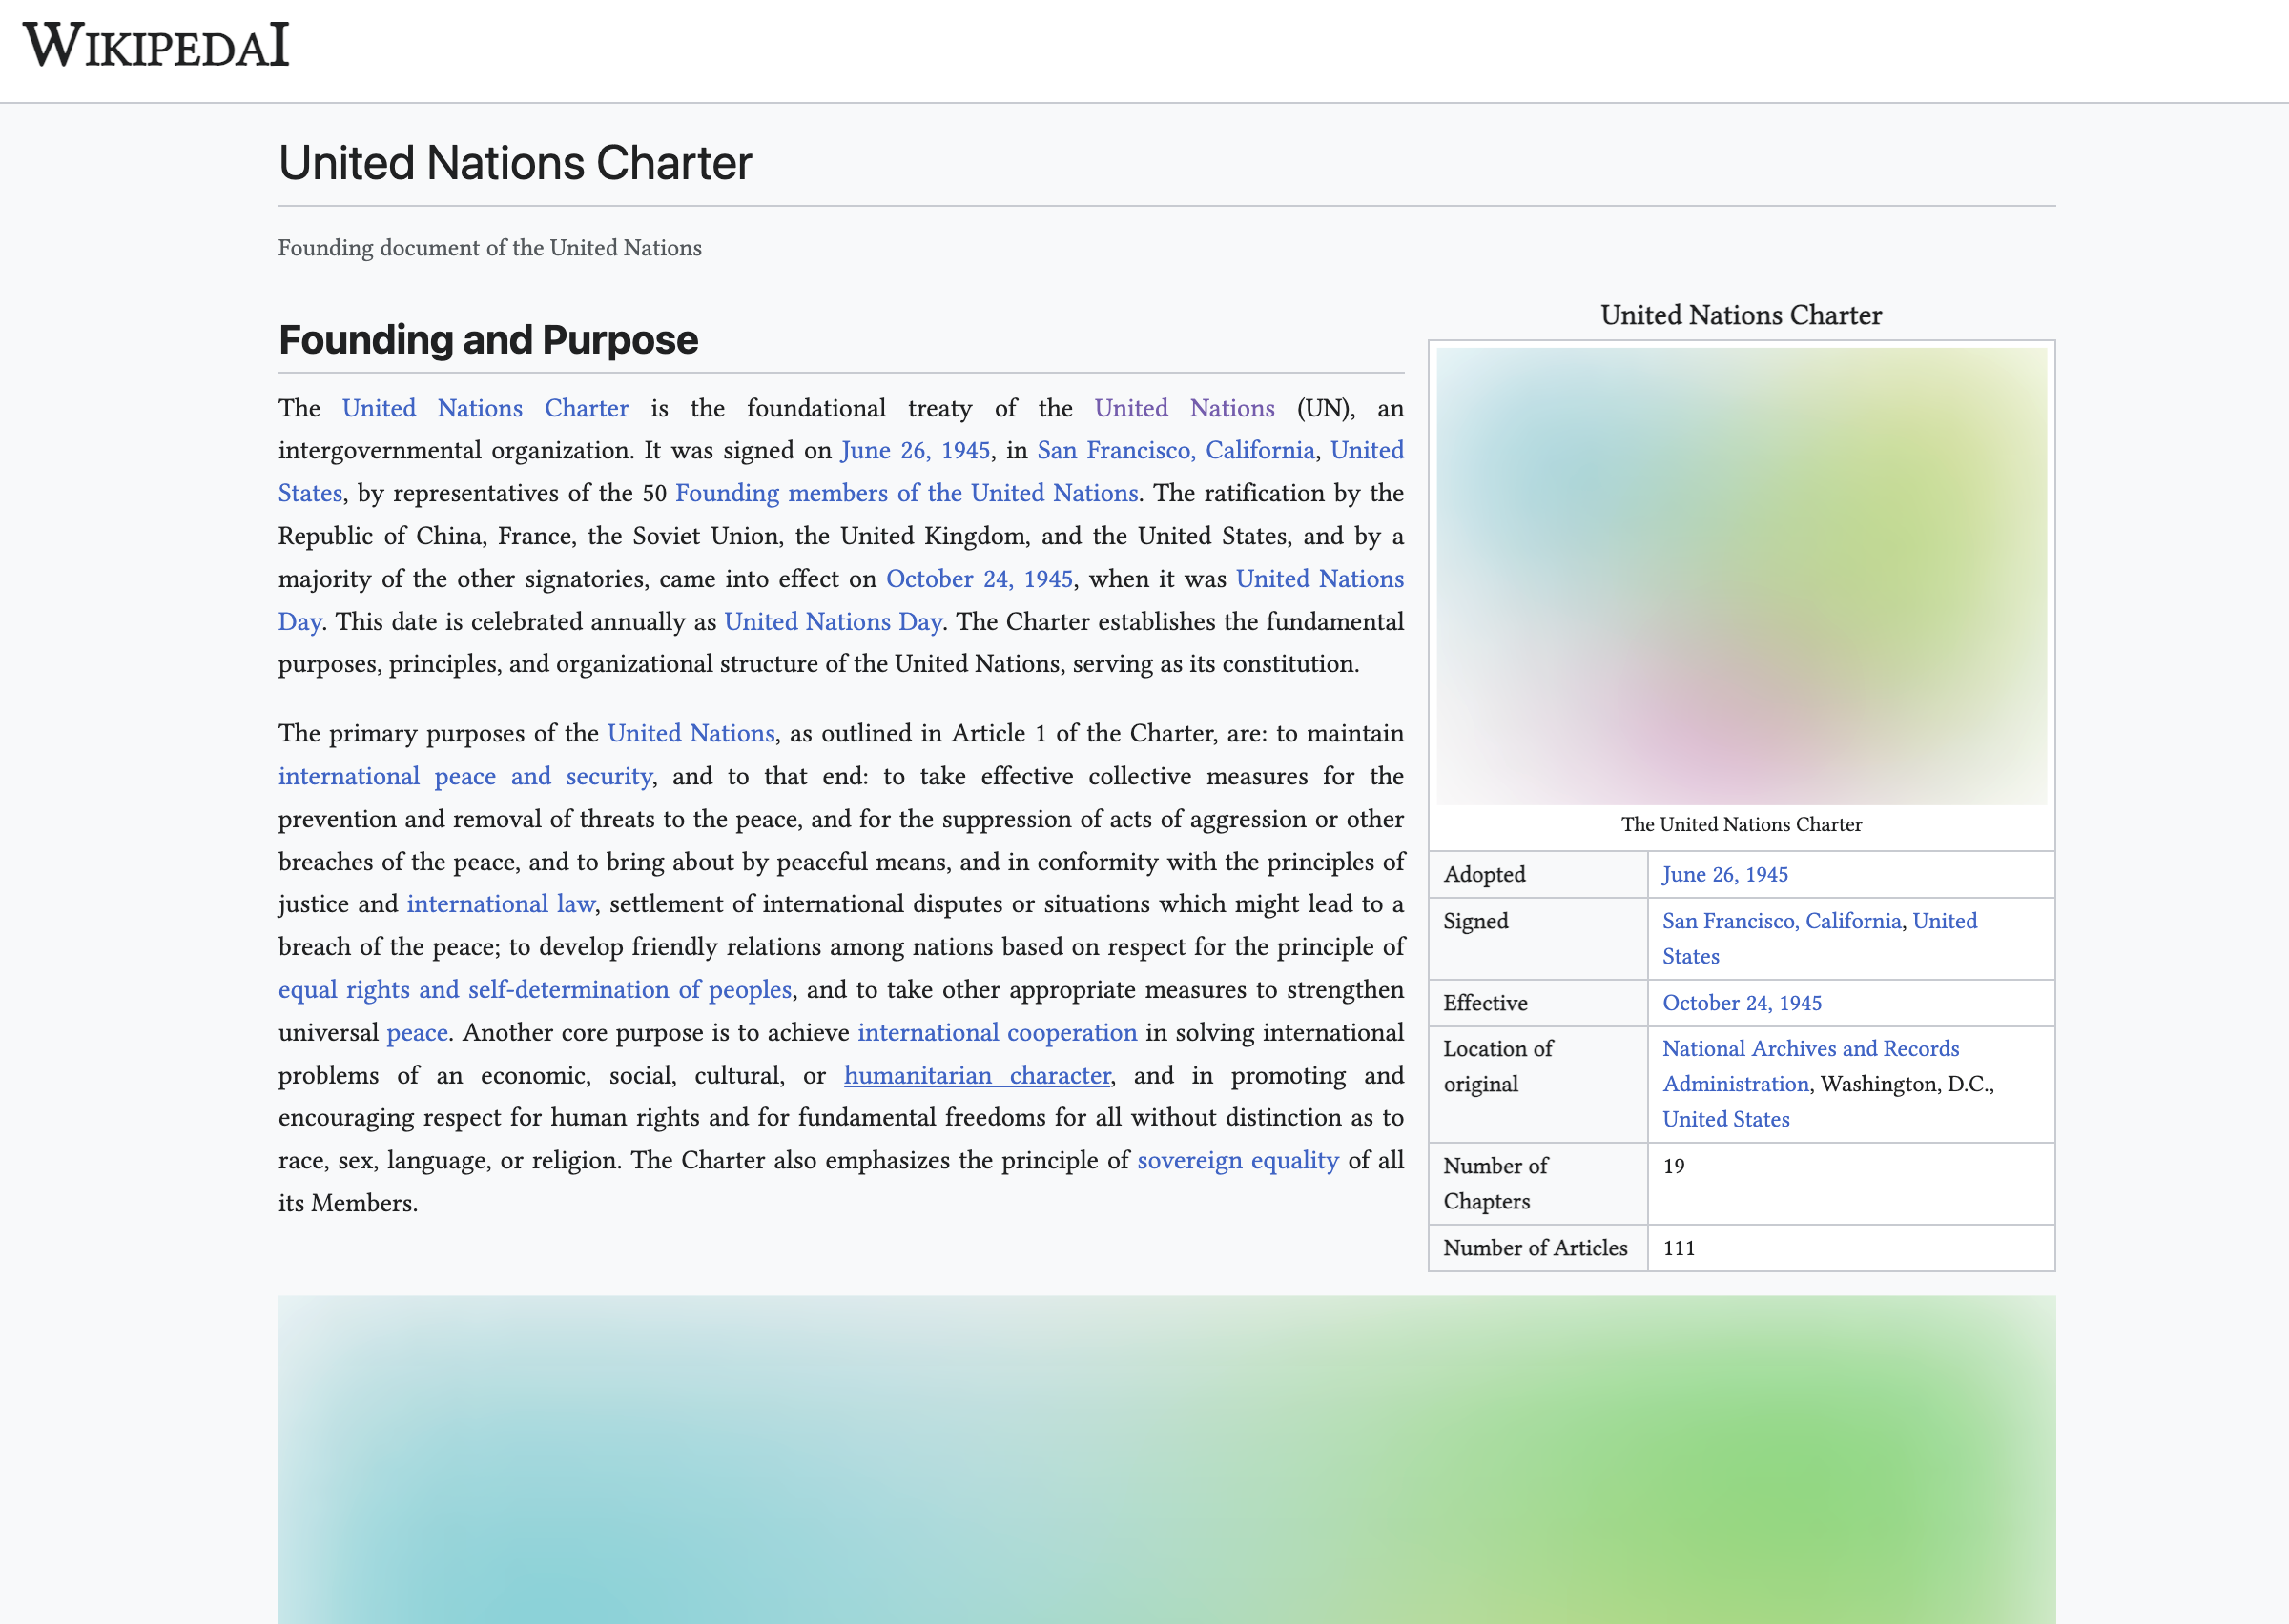
Task: Click the infobox Adopted date June 26, 1945
Action: 1723,874
